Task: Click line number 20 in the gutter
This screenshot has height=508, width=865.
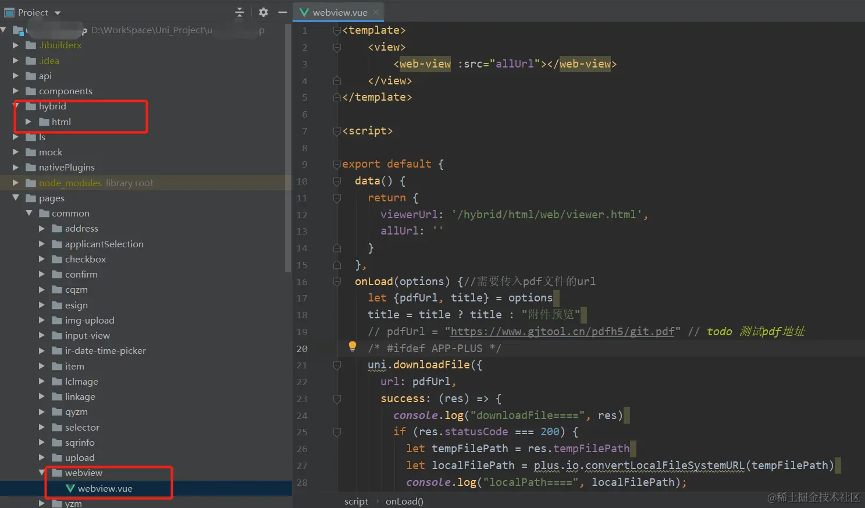Action: 302,349
